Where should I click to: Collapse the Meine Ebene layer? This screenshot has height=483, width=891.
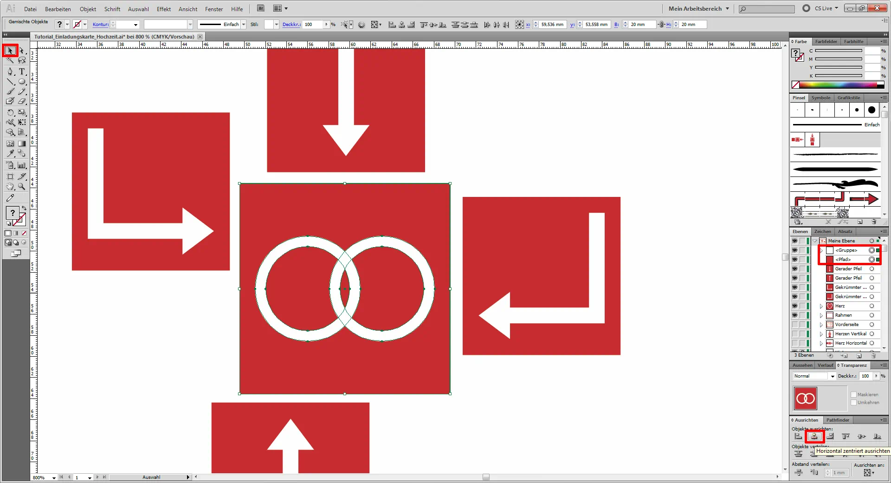coord(815,241)
